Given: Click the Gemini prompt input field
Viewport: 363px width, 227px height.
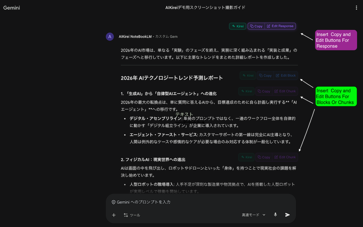Looking at the screenshot, I should pos(199,202).
